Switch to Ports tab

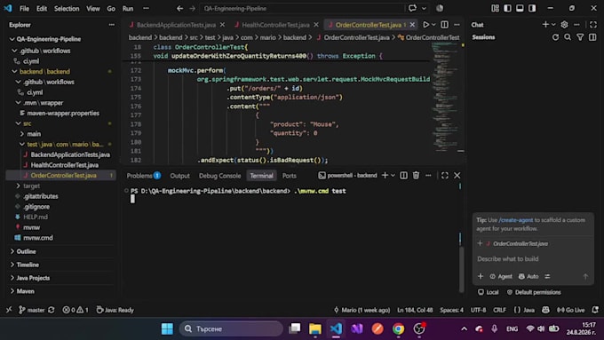click(x=289, y=176)
